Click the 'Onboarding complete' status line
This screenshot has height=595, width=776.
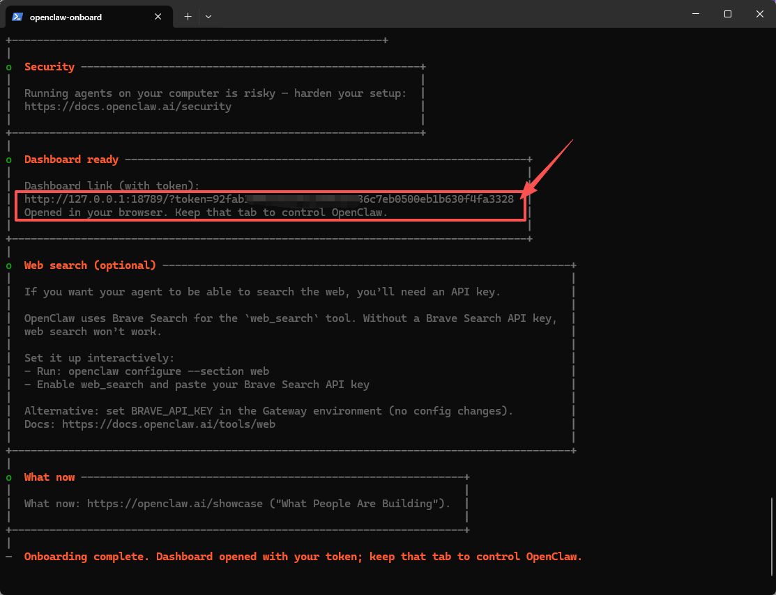pos(303,557)
